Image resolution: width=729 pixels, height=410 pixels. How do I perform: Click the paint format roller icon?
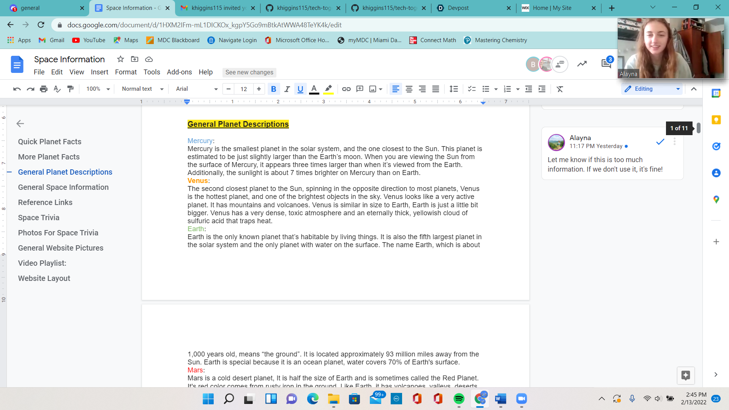pyautogui.click(x=70, y=89)
